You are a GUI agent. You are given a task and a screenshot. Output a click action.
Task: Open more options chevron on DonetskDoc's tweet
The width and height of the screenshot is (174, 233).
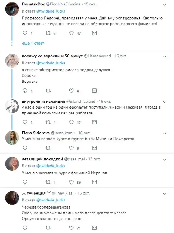point(164,5)
